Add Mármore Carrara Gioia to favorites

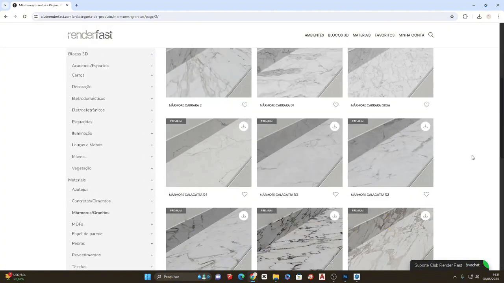coord(426,105)
